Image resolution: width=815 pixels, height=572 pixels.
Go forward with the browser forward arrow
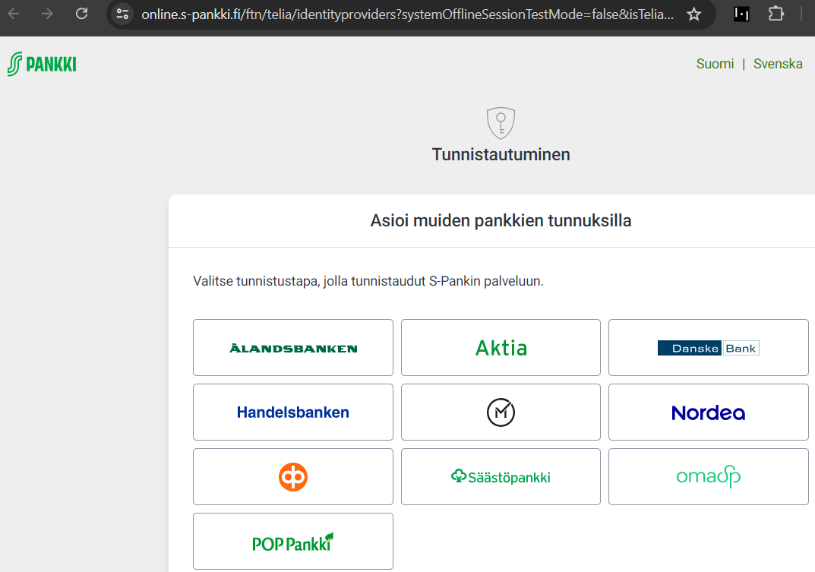(x=47, y=14)
